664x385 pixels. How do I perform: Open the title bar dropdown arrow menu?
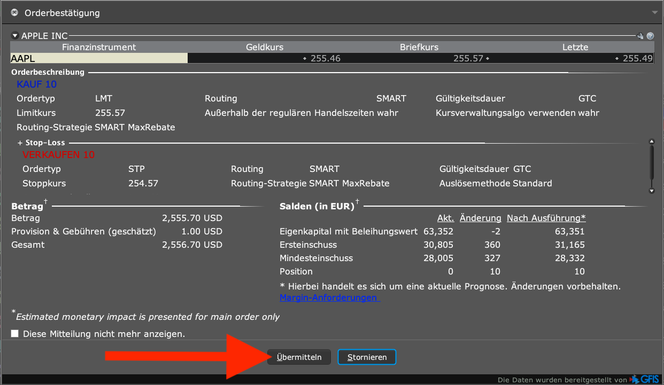655,12
